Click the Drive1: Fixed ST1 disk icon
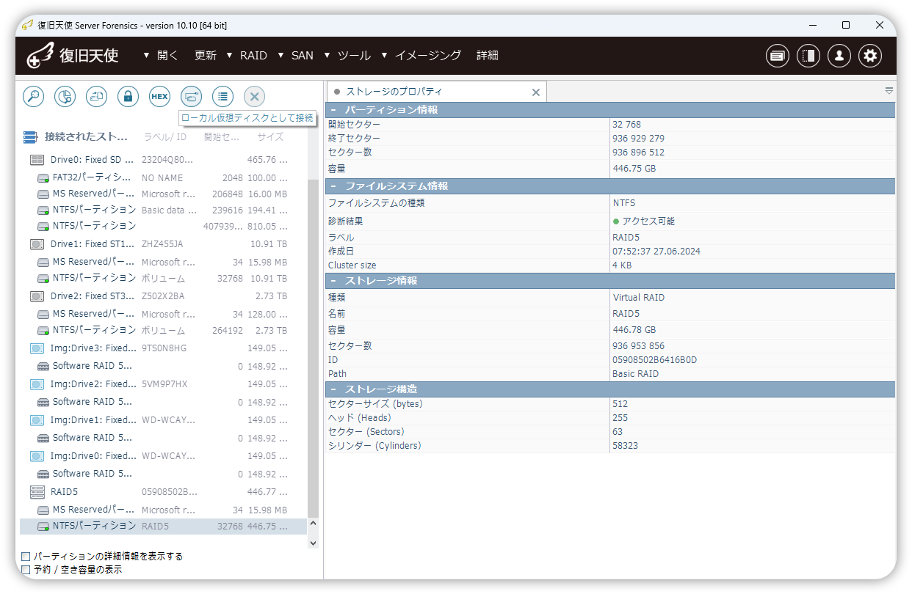Screen dimensions: 912x594 point(37,244)
